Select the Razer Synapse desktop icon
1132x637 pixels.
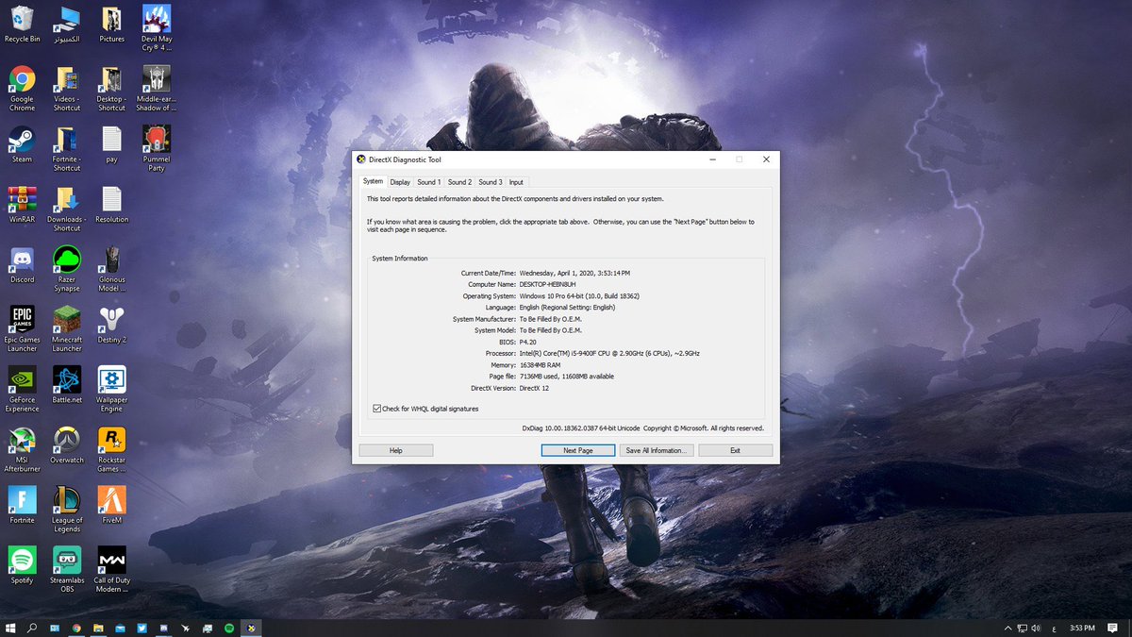coord(67,269)
